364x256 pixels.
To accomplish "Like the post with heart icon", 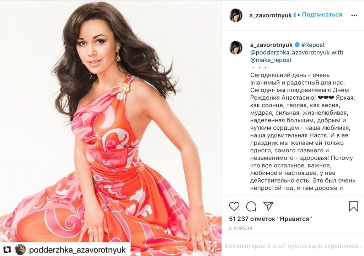I will tap(234, 206).
